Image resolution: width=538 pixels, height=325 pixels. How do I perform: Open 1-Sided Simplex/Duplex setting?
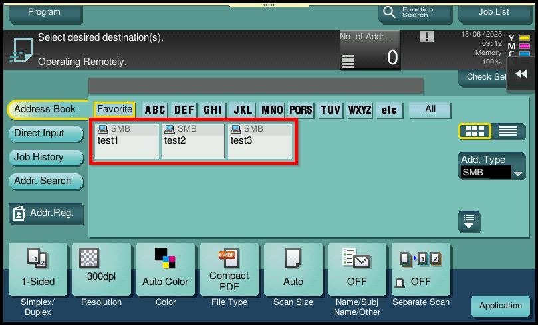tap(38, 269)
